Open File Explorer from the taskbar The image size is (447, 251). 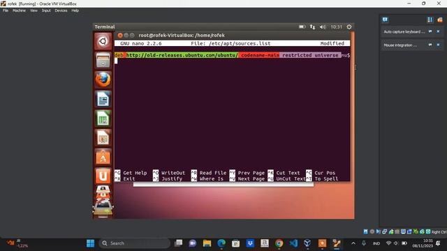click(207, 243)
